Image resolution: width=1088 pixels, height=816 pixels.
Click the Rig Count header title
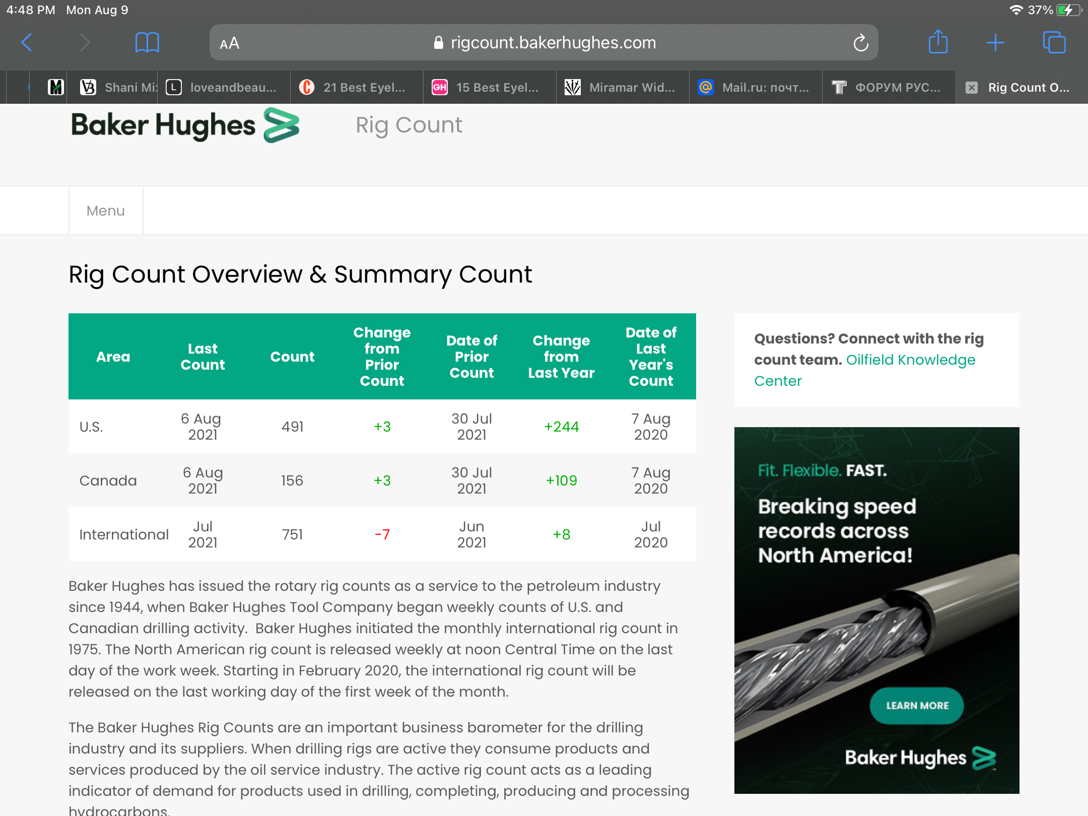(409, 125)
